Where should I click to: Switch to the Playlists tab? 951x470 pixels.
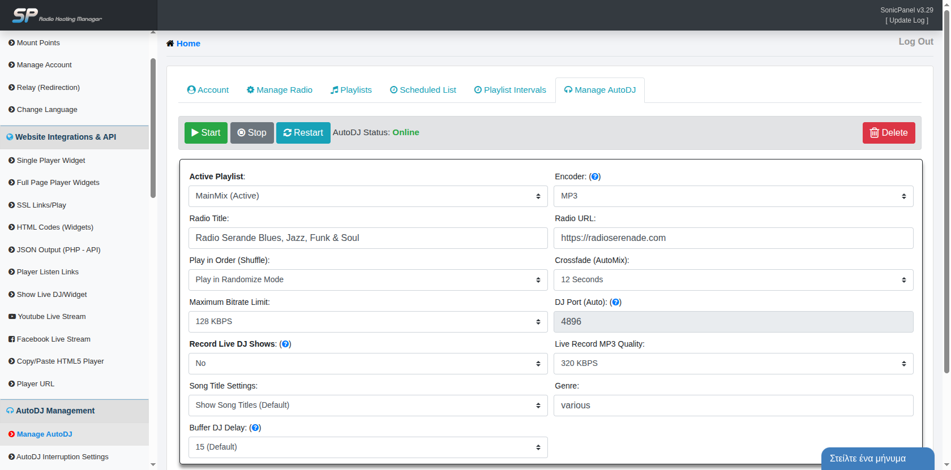coord(351,90)
